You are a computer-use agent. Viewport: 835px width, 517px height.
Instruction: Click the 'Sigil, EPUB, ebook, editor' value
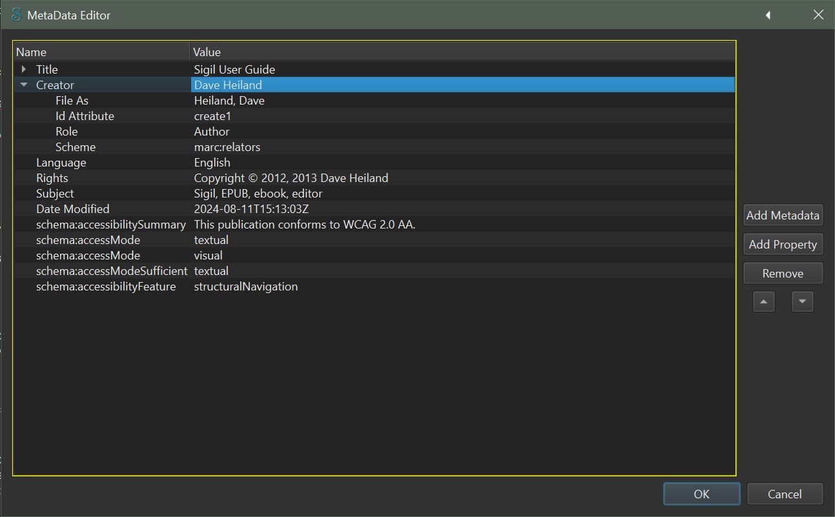click(x=258, y=193)
